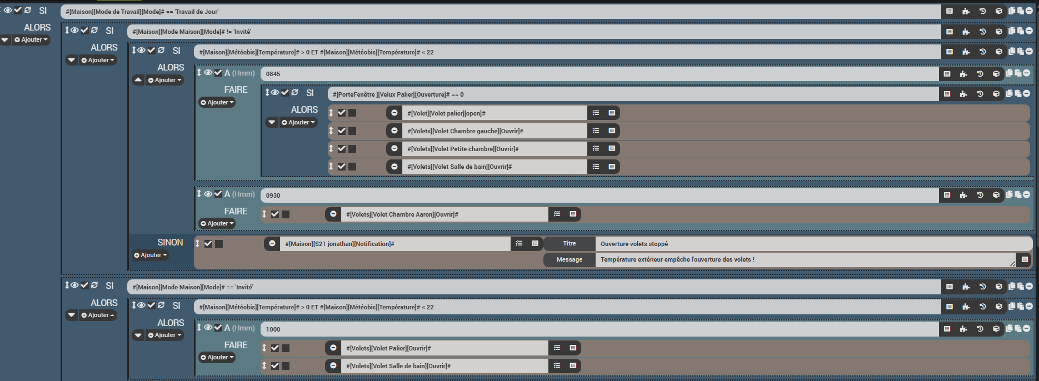Toggle eye visibility on the 0845 block
This screenshot has width=1039, height=381.
pyautogui.click(x=208, y=72)
